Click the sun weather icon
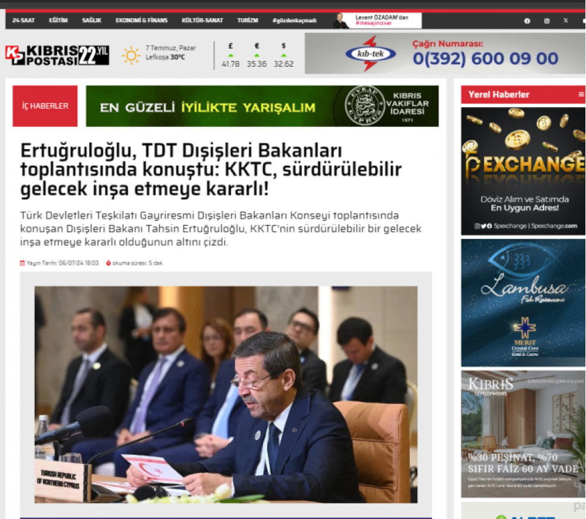The height and width of the screenshot is (519, 586). [131, 56]
